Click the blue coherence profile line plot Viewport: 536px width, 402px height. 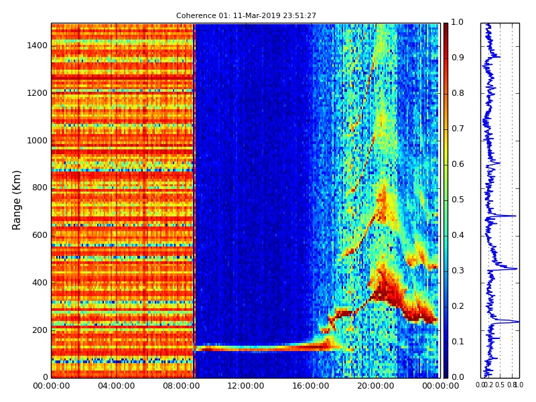click(x=500, y=200)
